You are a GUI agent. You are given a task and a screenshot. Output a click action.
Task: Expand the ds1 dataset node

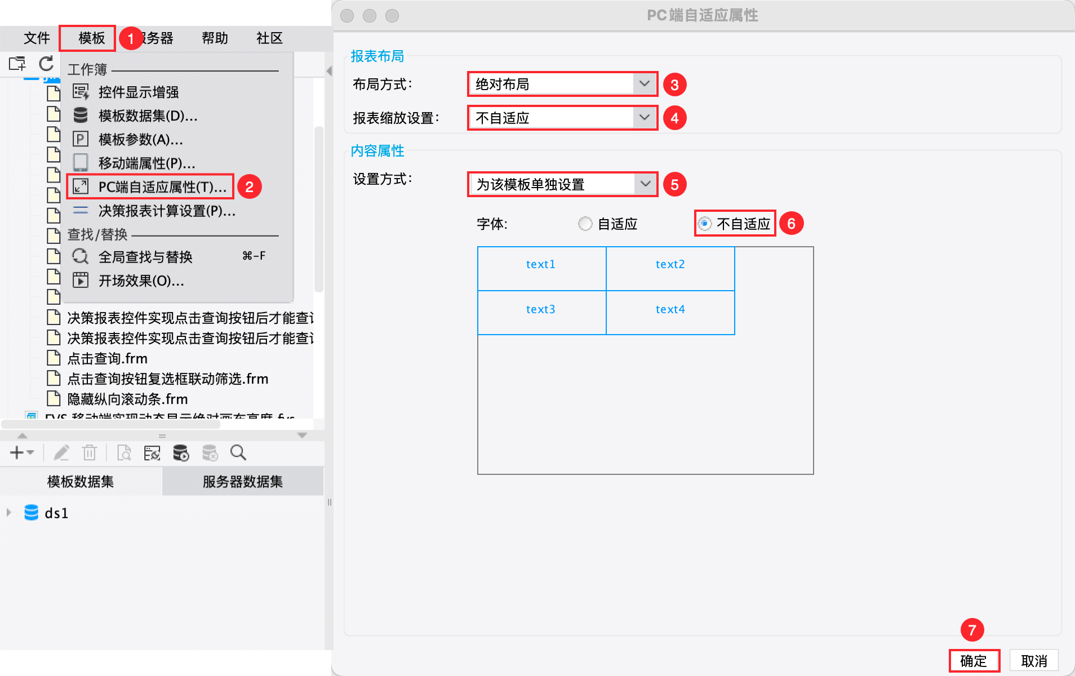pos(9,513)
